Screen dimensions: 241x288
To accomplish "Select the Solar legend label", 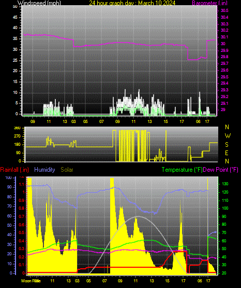I will click(67, 170).
